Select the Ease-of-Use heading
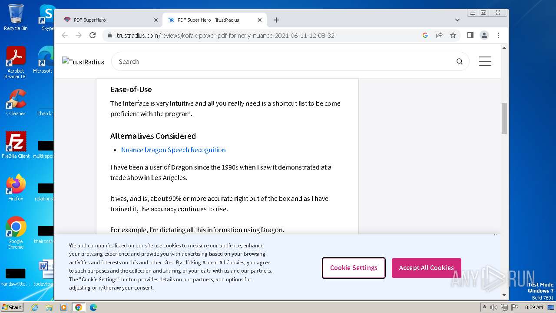The width and height of the screenshot is (556, 313). (x=131, y=90)
